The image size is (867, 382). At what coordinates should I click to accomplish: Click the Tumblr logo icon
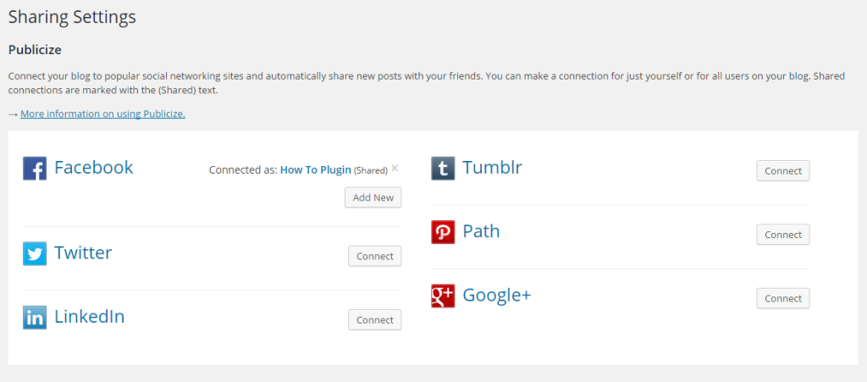tap(443, 168)
